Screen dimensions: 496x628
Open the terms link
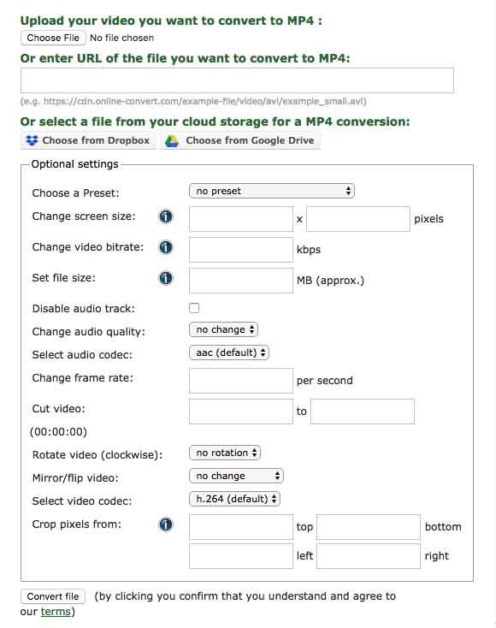pyautogui.click(x=56, y=612)
